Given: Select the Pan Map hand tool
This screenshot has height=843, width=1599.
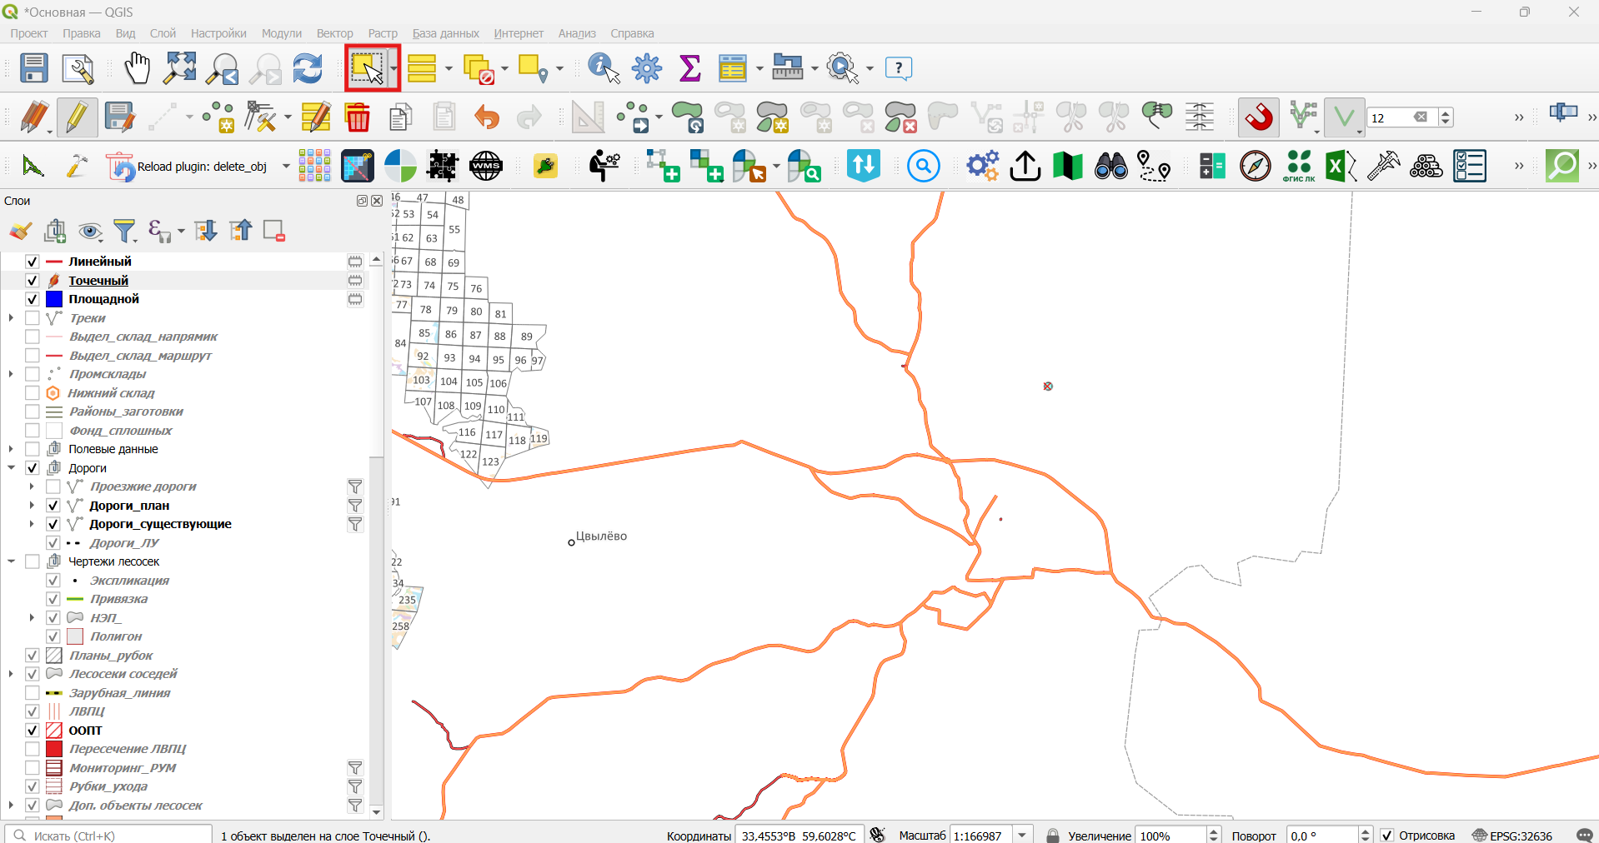Looking at the screenshot, I should 137,68.
